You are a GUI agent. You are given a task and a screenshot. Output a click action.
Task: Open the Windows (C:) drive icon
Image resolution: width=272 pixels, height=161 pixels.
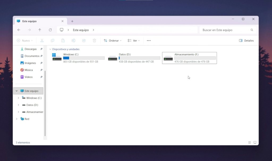[57, 58]
